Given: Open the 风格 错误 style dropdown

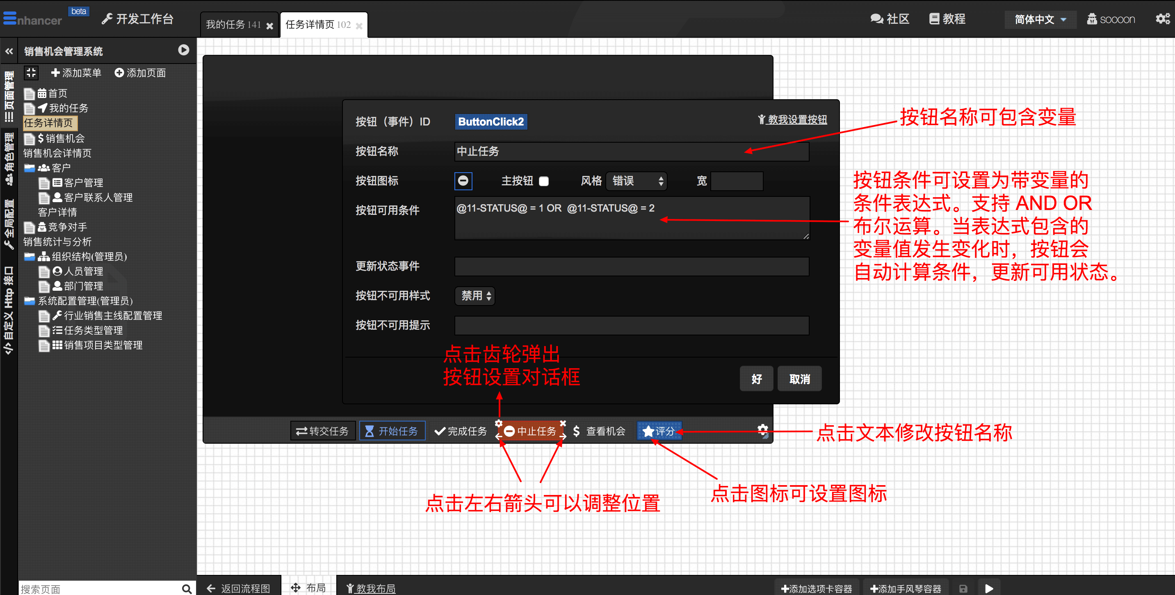Looking at the screenshot, I should 637,182.
